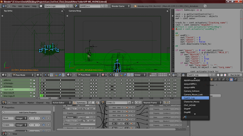Toggle visibility eye for bracciogiu.R channel
Viewport: 243px width, 136px height.
pyautogui.click(x=31, y=96)
